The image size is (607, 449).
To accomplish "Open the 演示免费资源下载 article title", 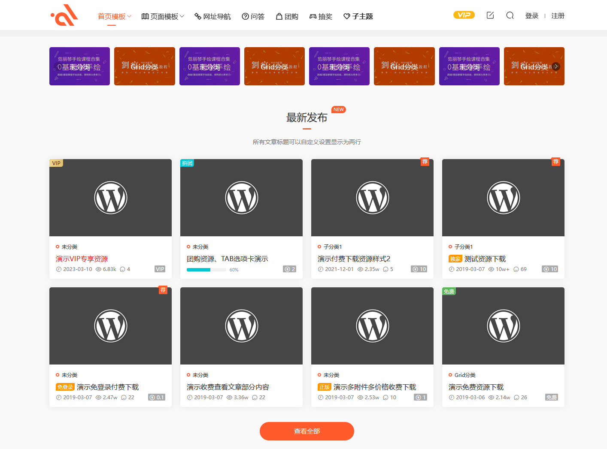I will [x=476, y=387].
